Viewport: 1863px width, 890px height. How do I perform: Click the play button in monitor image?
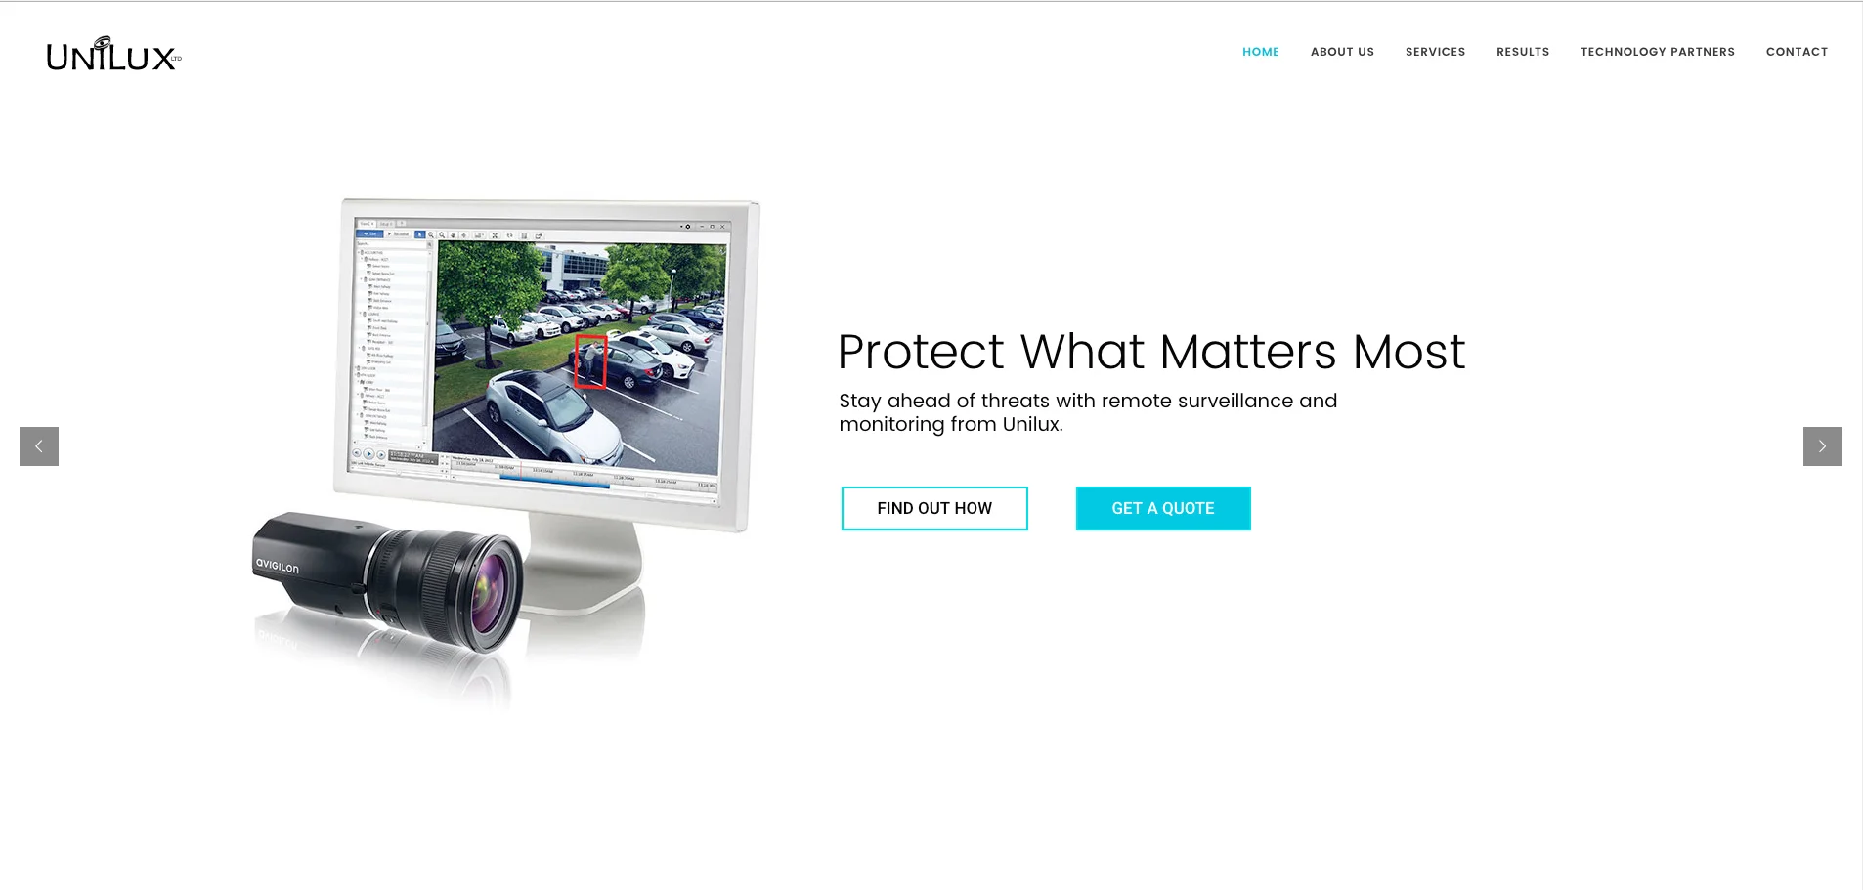tap(368, 453)
